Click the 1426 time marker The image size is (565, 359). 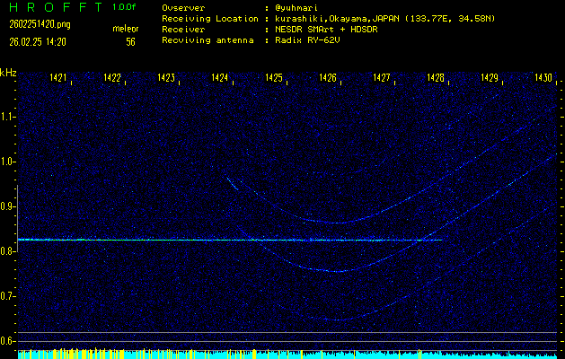click(328, 78)
